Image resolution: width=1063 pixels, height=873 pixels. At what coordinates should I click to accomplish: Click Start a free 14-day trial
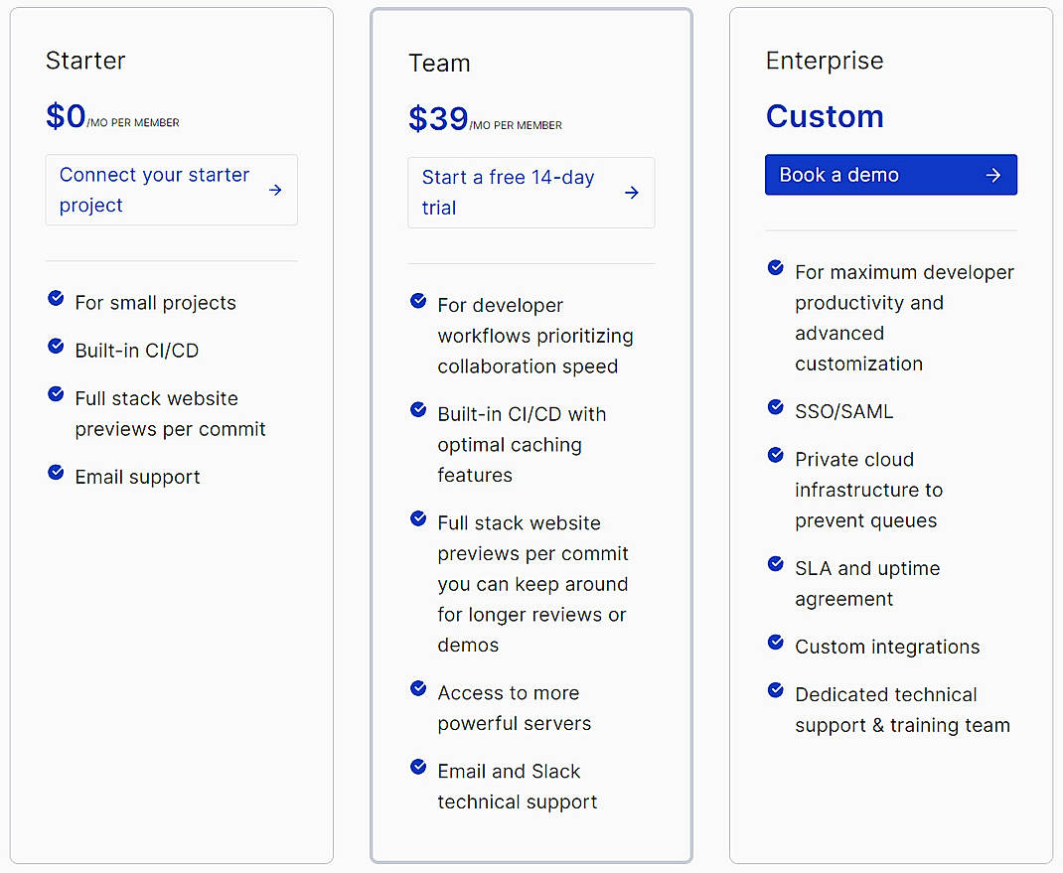click(508, 193)
